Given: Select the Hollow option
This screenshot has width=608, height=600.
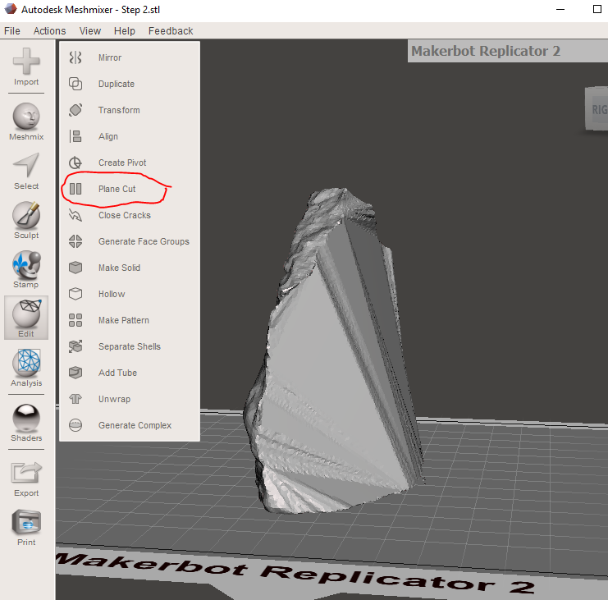Looking at the screenshot, I should (x=130, y=294).
